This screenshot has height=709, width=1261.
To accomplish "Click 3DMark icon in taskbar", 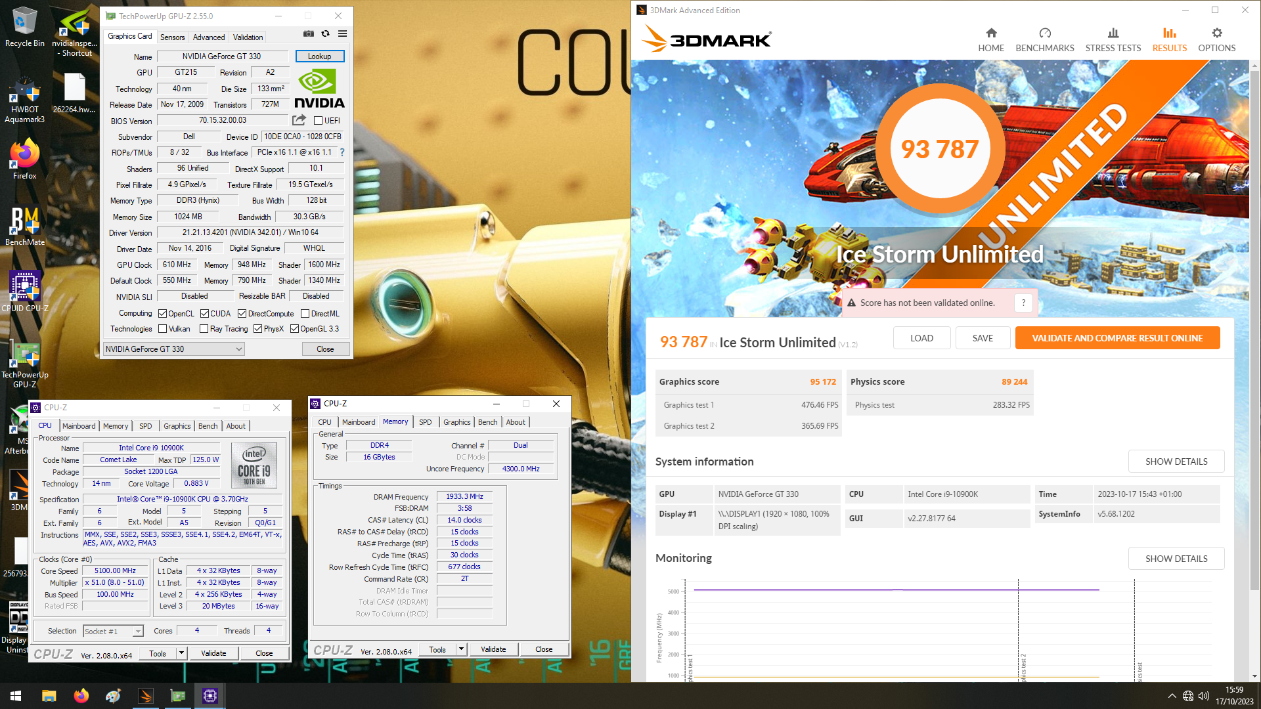I will [146, 696].
